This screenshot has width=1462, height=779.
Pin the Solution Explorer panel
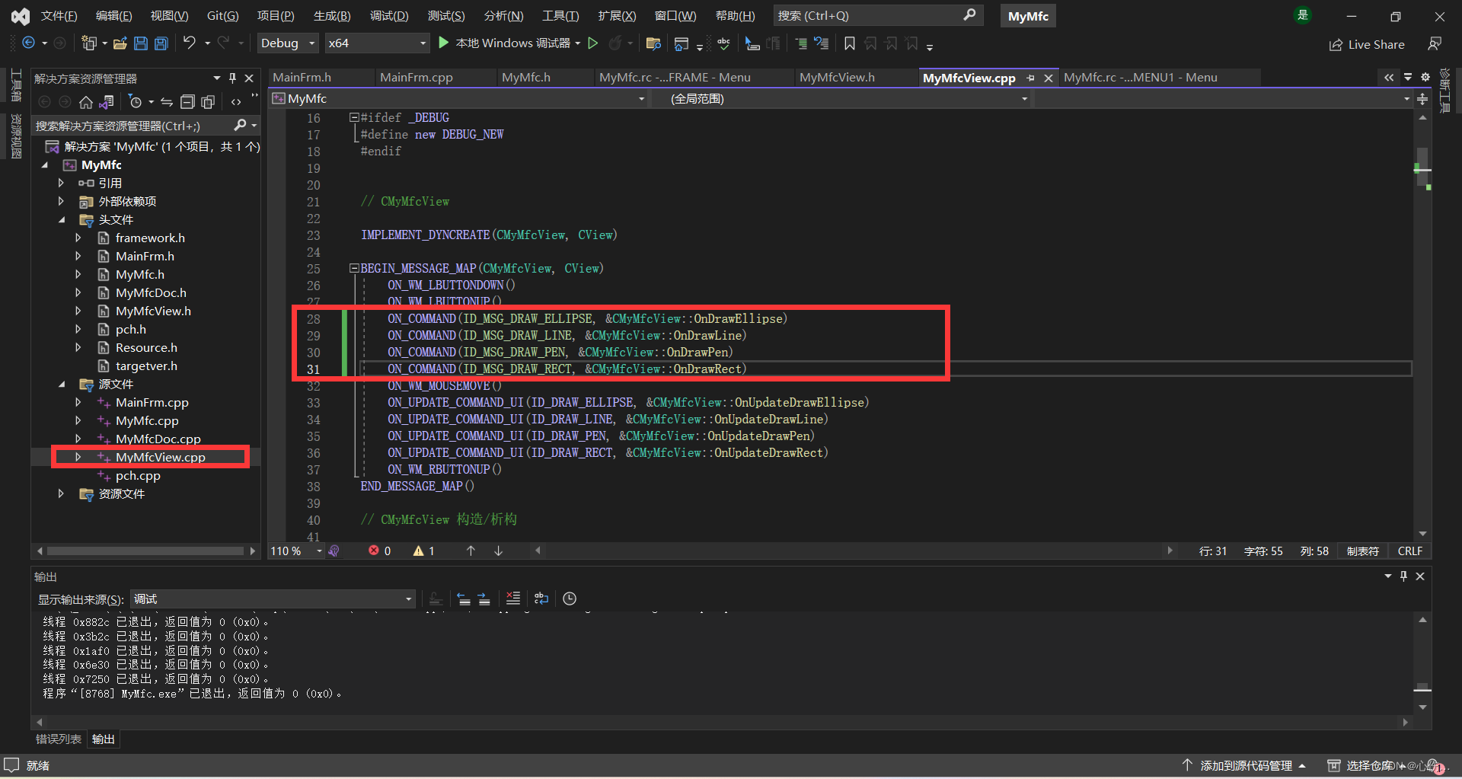[x=233, y=78]
